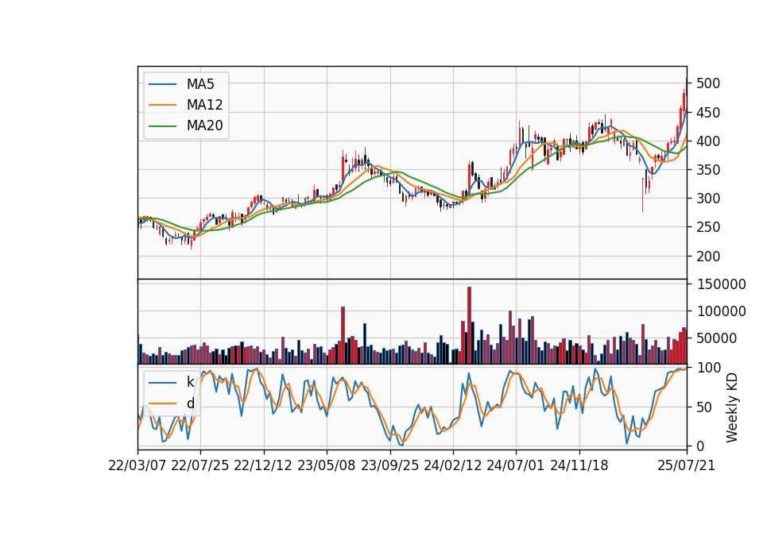Click the 50000 volume axis label

coord(717,338)
